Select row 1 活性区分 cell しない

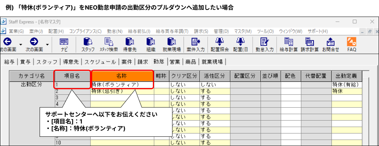[215, 85]
